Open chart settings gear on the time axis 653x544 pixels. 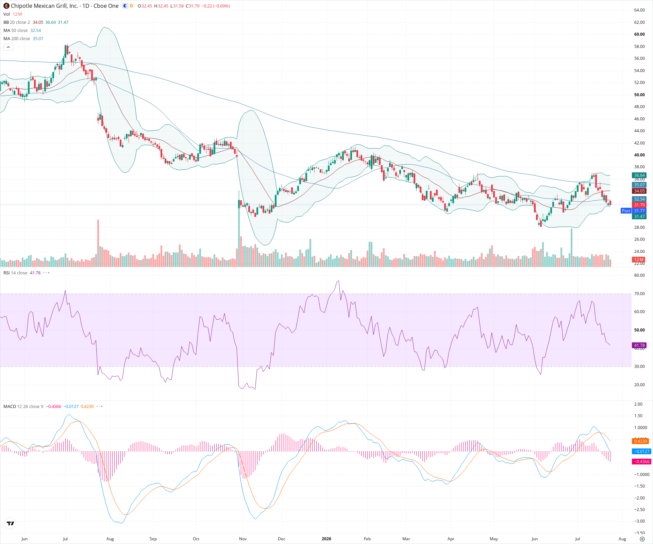(x=642, y=539)
